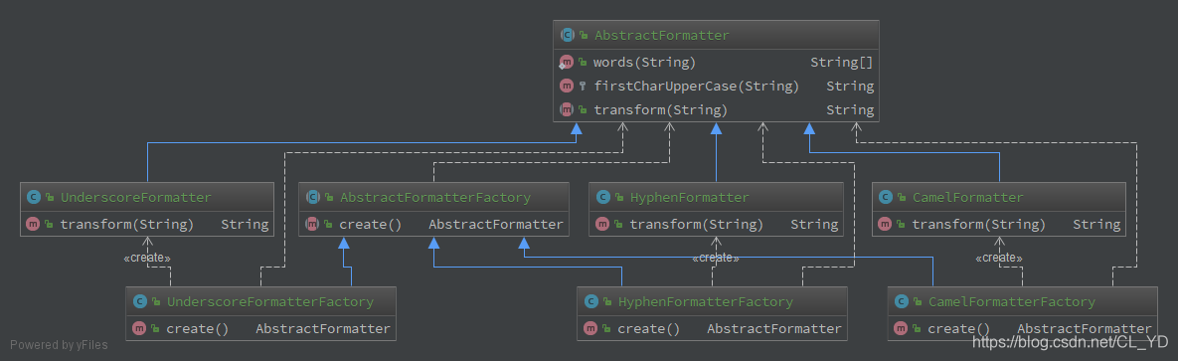Select transform(String) in AbstractFormatter

coord(661,109)
